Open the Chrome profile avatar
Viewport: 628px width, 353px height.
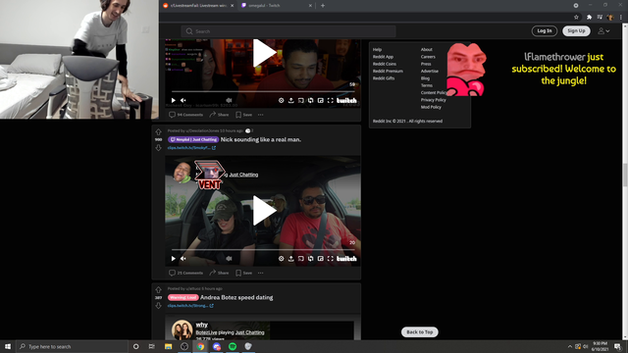pyautogui.click(x=610, y=18)
